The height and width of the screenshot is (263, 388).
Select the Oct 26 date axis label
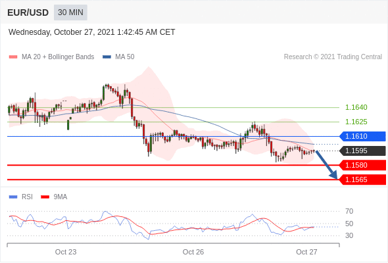(193, 252)
